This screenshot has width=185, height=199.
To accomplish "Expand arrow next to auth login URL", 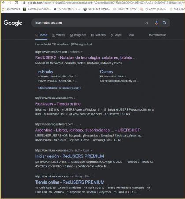I will 91,150.
